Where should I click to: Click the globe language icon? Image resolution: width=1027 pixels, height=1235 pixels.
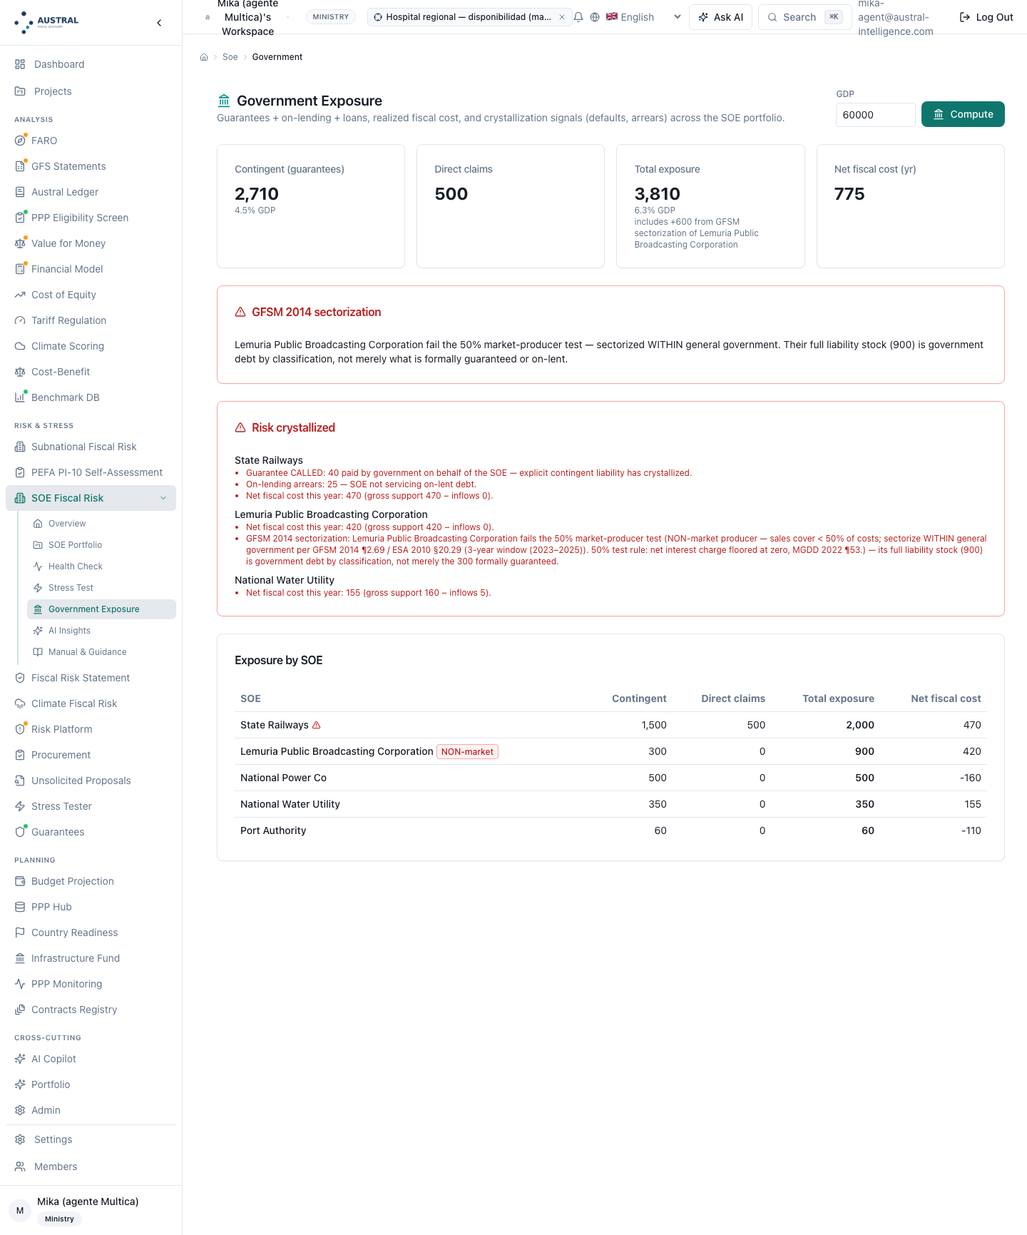(595, 17)
